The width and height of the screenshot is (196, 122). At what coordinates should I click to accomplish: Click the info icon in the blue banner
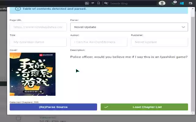coord(18,9)
